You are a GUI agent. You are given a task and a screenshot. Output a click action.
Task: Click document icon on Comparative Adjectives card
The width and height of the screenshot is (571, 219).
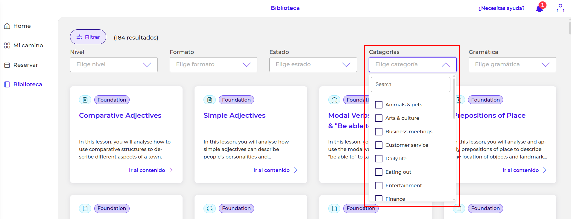click(x=85, y=100)
